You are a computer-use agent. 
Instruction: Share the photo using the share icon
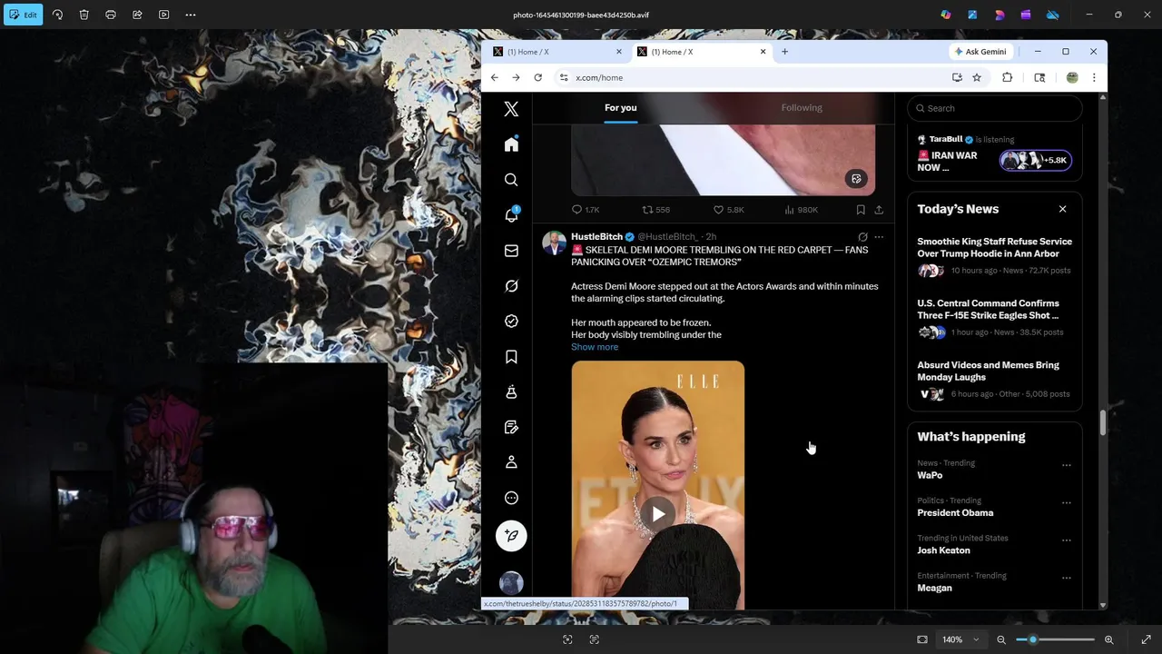pos(137,15)
